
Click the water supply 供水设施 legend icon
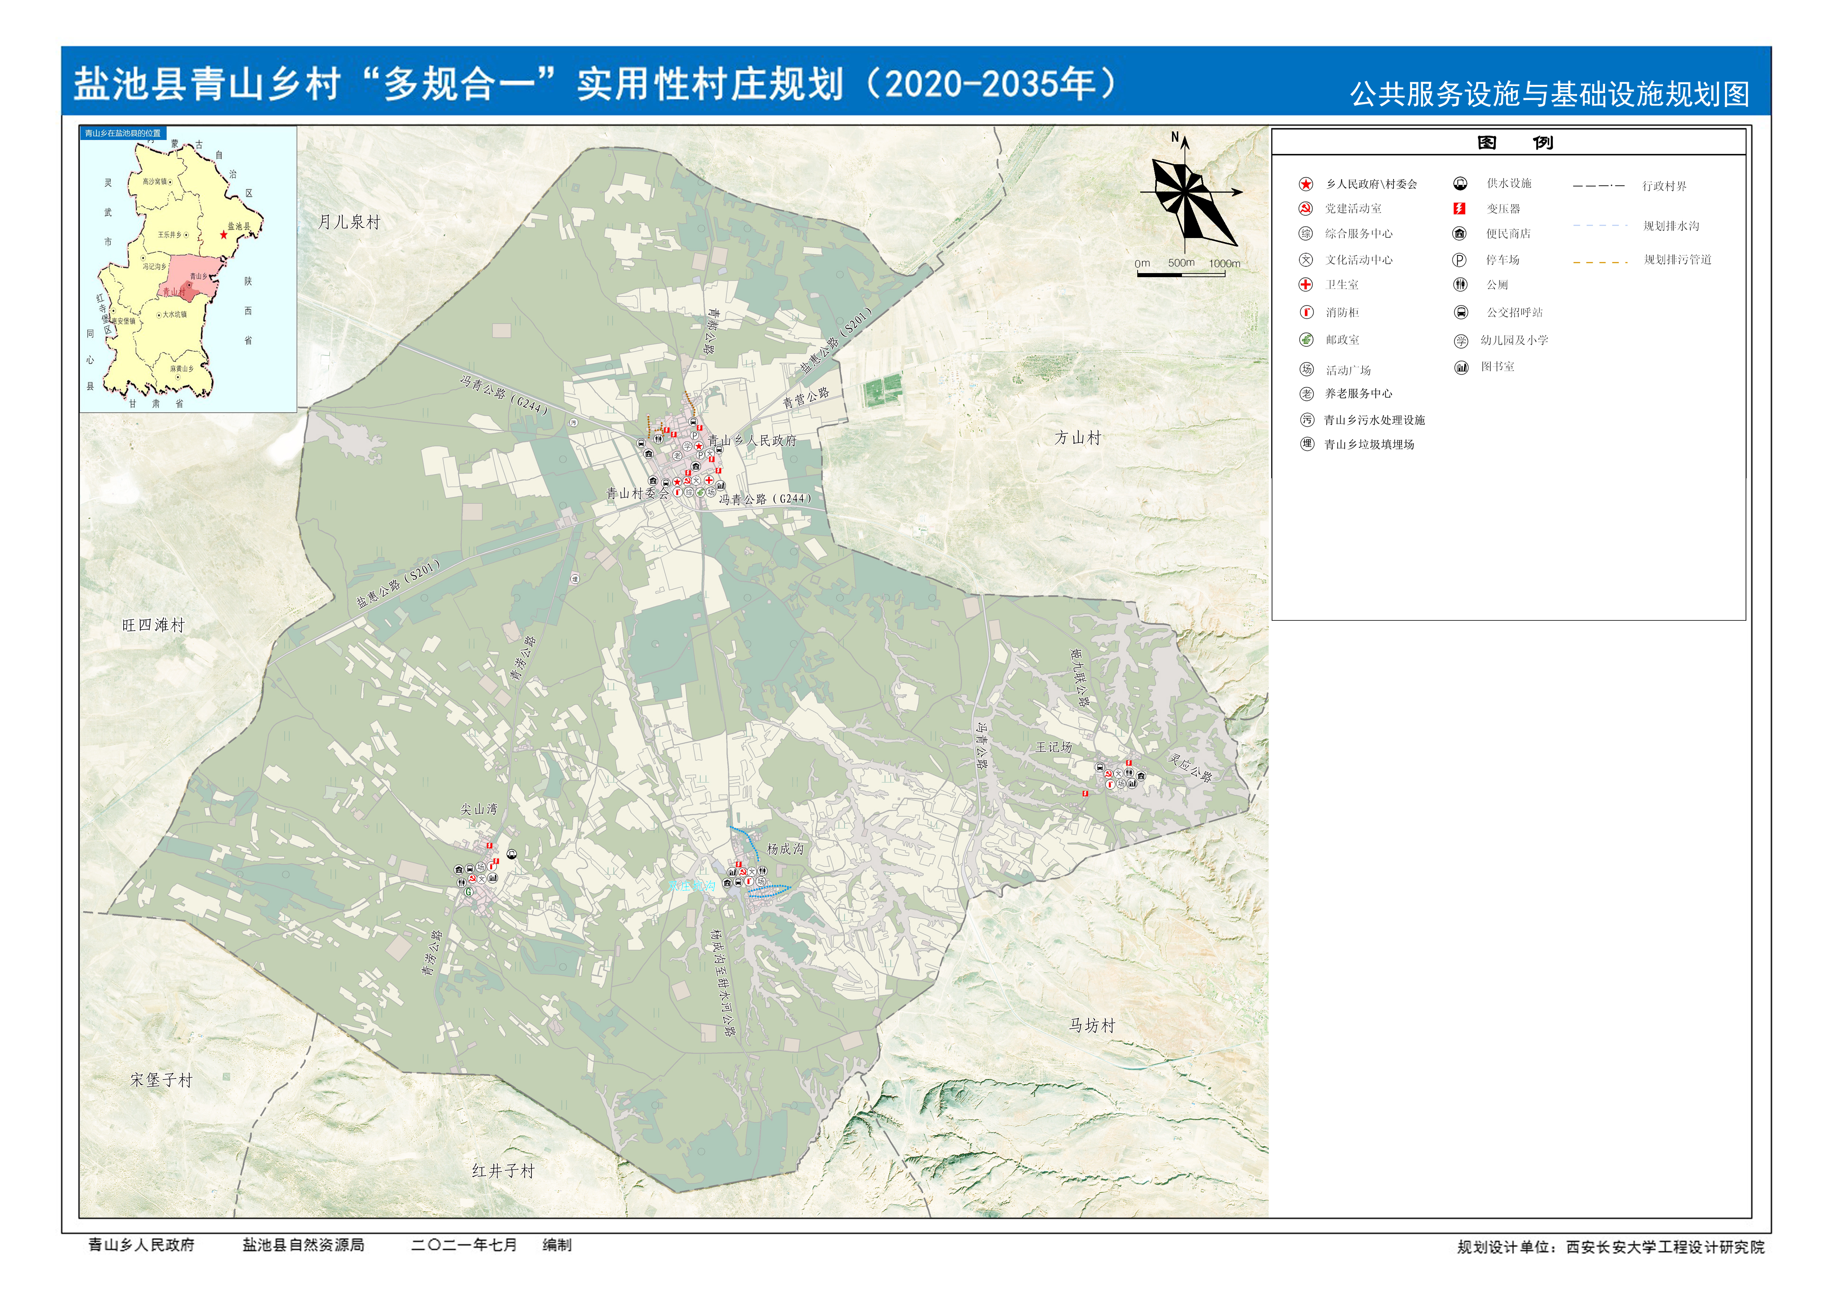pyautogui.click(x=1460, y=184)
